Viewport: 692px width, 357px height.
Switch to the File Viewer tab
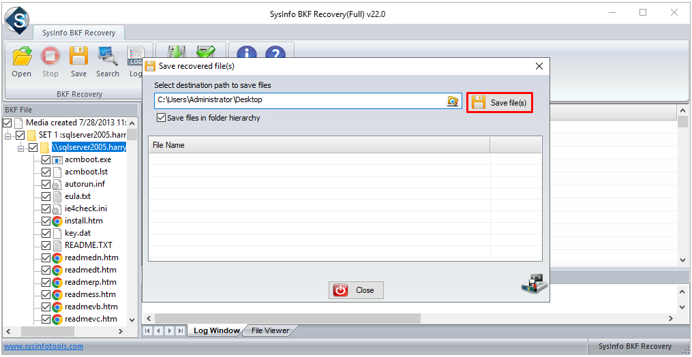click(270, 330)
